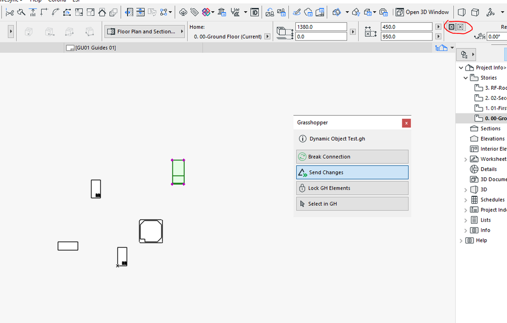The image size is (507, 323).
Task: Click the hatched-bar icon with double arrow
Action: [141, 13]
